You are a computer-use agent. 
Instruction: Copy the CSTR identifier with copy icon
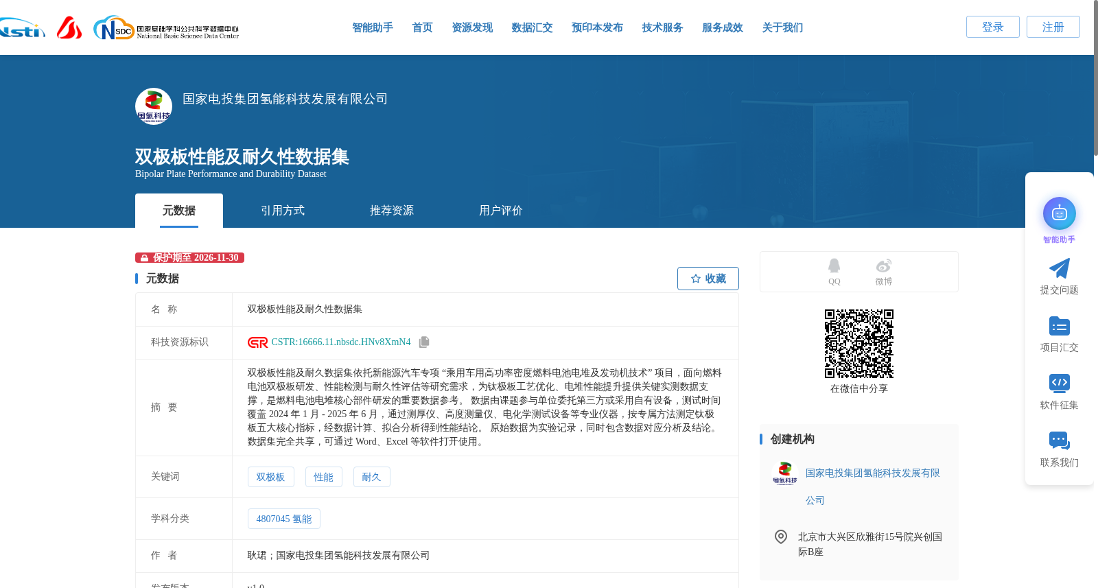[x=424, y=342]
